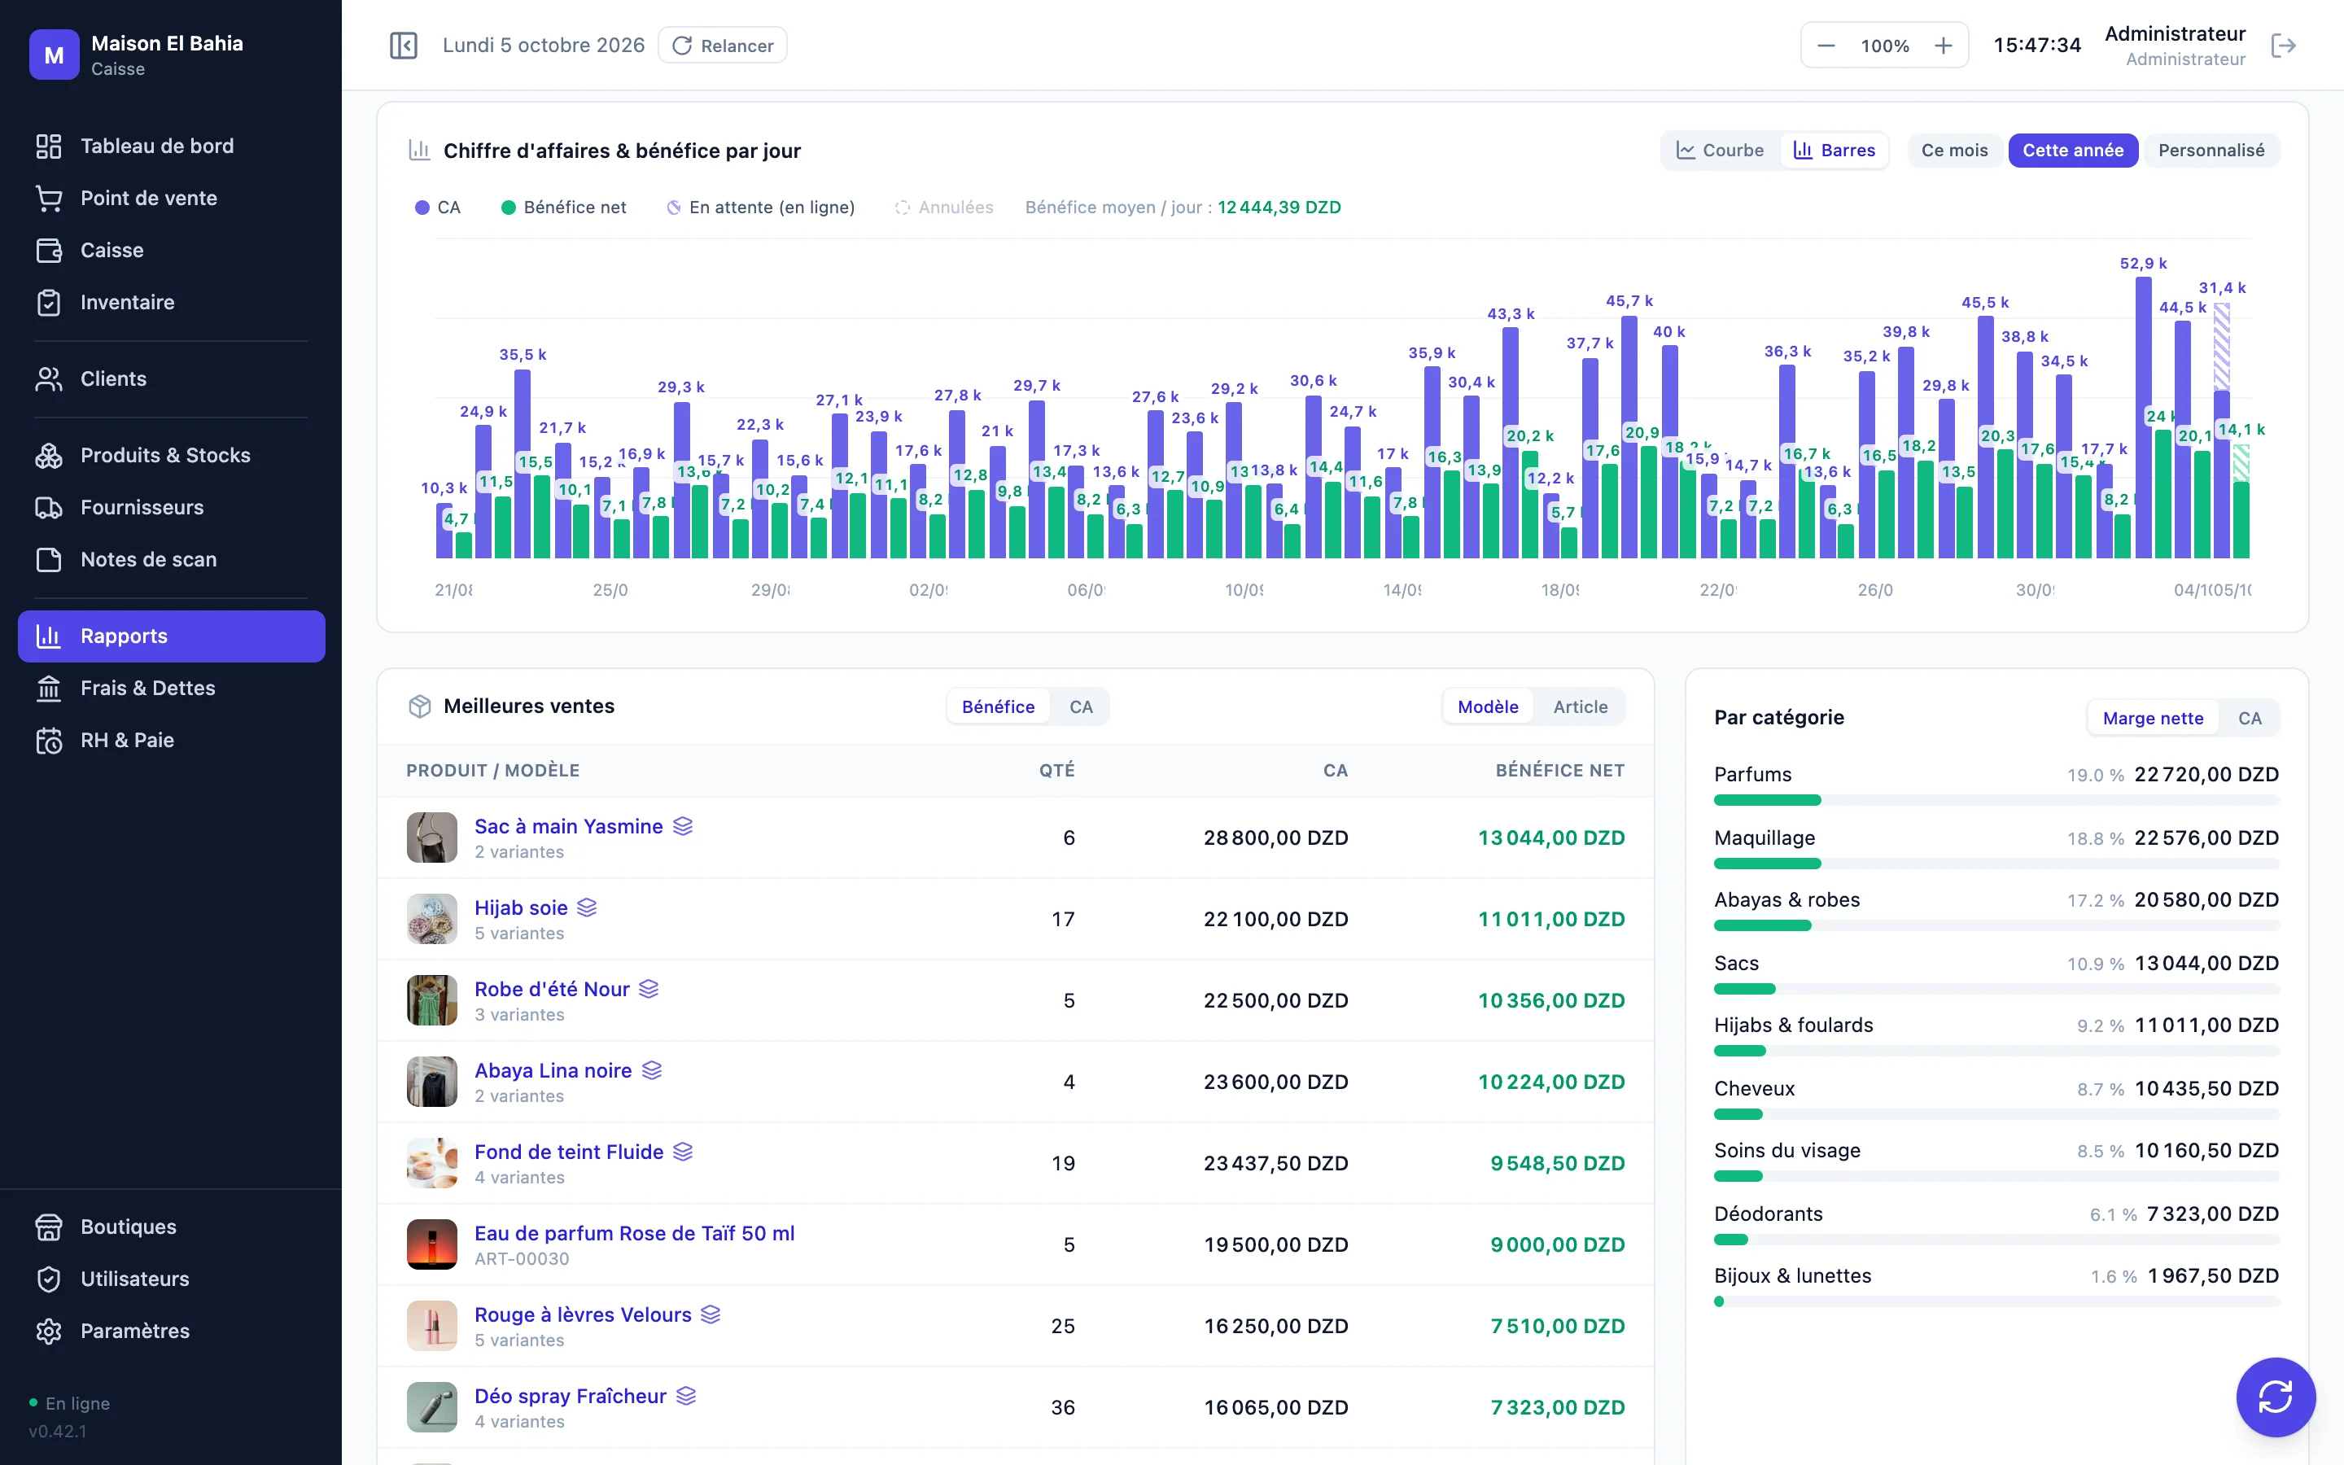Click Rouge à lèvres Velours thumbnail
Viewport: 2344px width, 1465px height.
(432, 1327)
